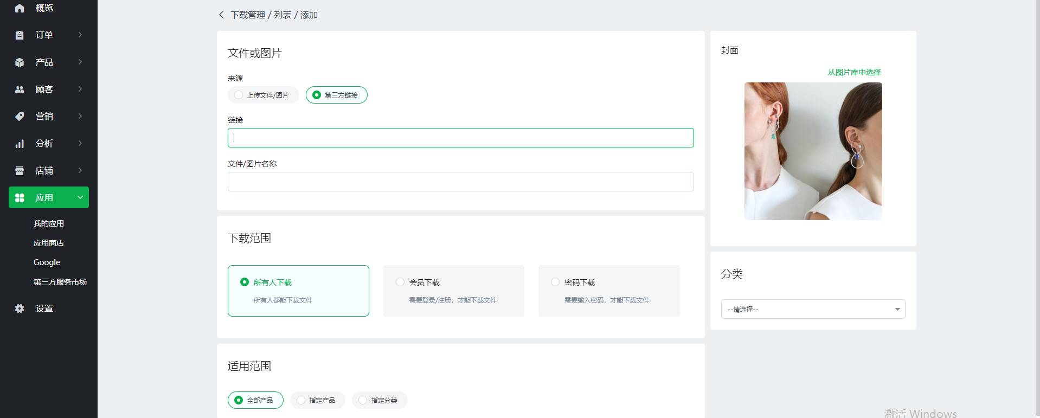
Task: Click the 从图片库中选择 link
Action: (x=854, y=72)
